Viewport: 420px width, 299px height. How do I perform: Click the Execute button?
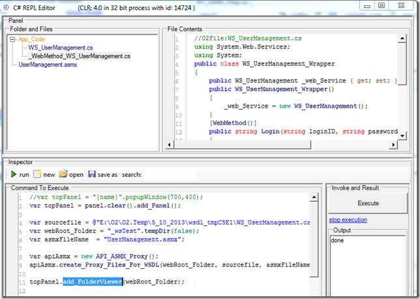[368, 203]
